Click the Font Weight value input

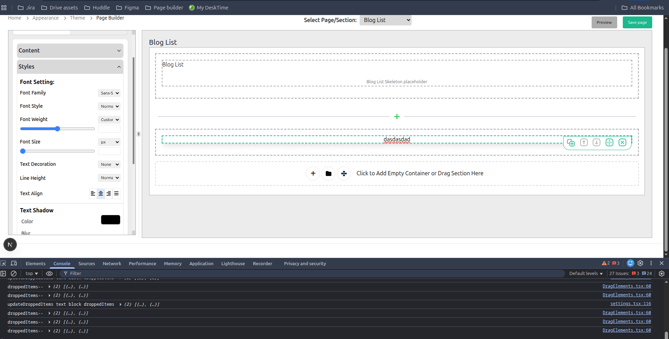point(109,129)
